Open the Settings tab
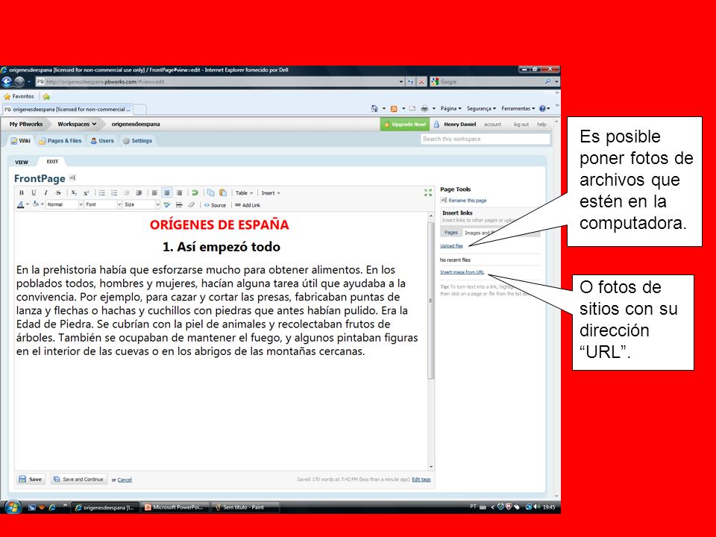This screenshot has width=716, height=537. pyautogui.click(x=137, y=141)
